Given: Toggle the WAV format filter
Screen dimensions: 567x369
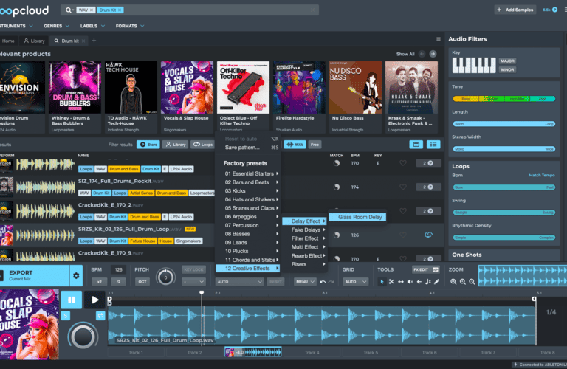Looking at the screenshot, I should click(295, 145).
